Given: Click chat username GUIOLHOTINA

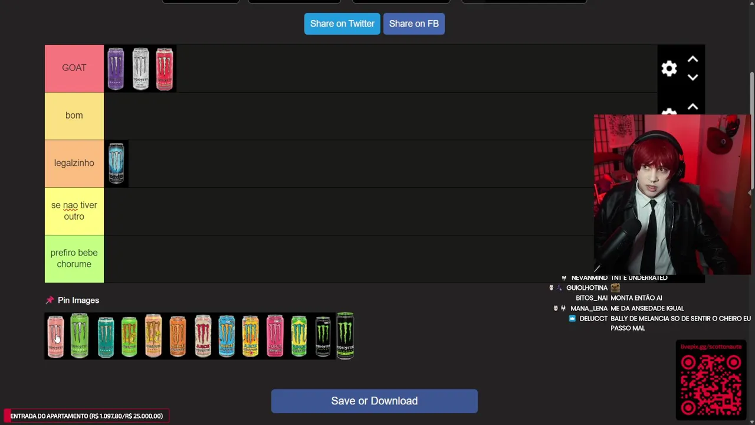Looking at the screenshot, I should [x=587, y=288].
